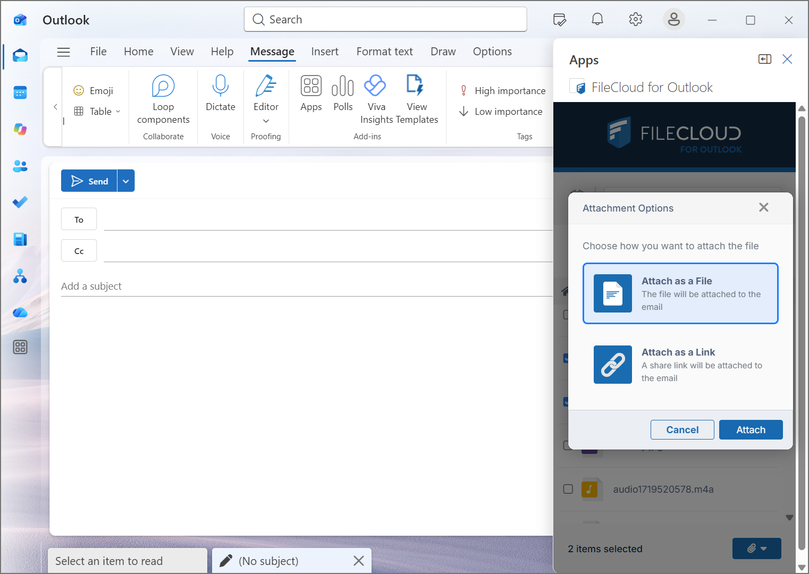Open notifications bell

click(597, 20)
